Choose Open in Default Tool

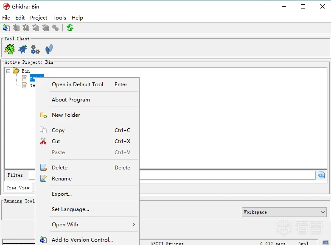point(77,84)
